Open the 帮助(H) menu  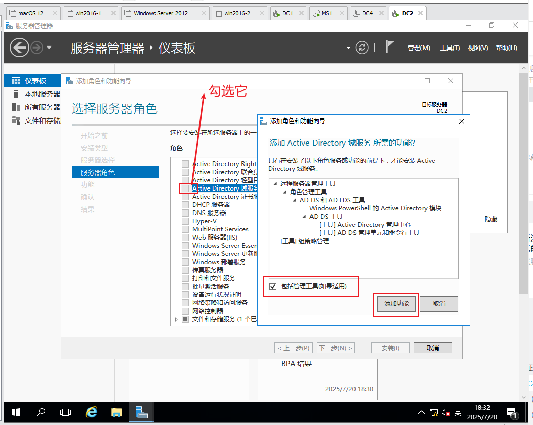pos(506,48)
